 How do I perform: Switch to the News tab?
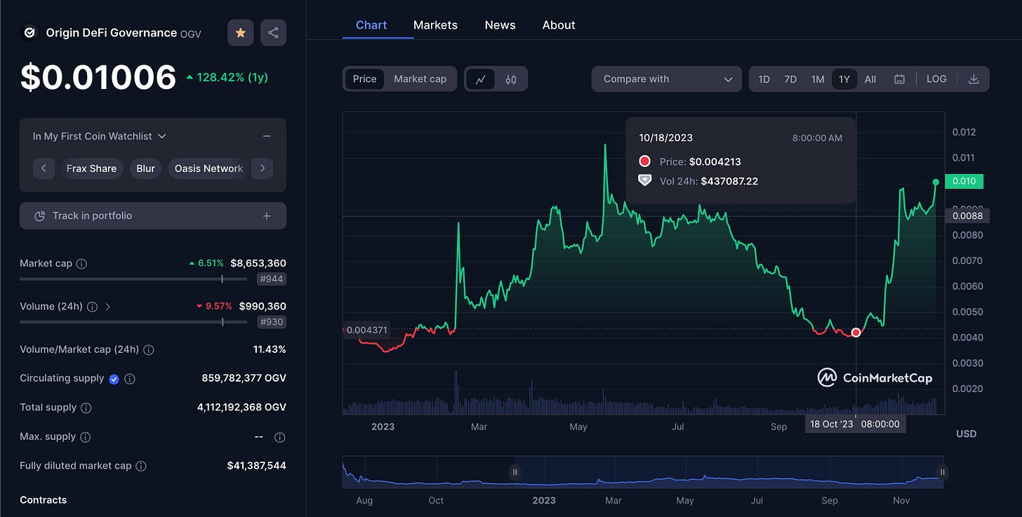click(500, 25)
